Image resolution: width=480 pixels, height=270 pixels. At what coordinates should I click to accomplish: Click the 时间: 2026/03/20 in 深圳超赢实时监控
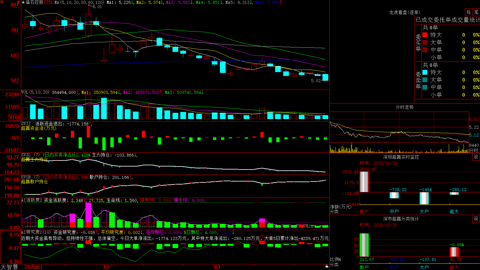coord(379,163)
